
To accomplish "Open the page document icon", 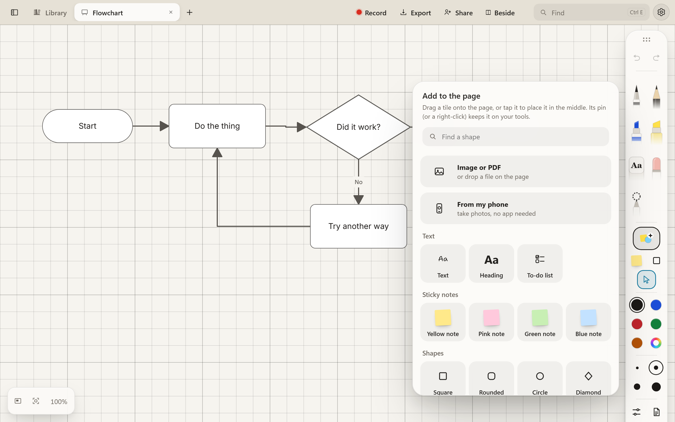I will tap(656, 412).
